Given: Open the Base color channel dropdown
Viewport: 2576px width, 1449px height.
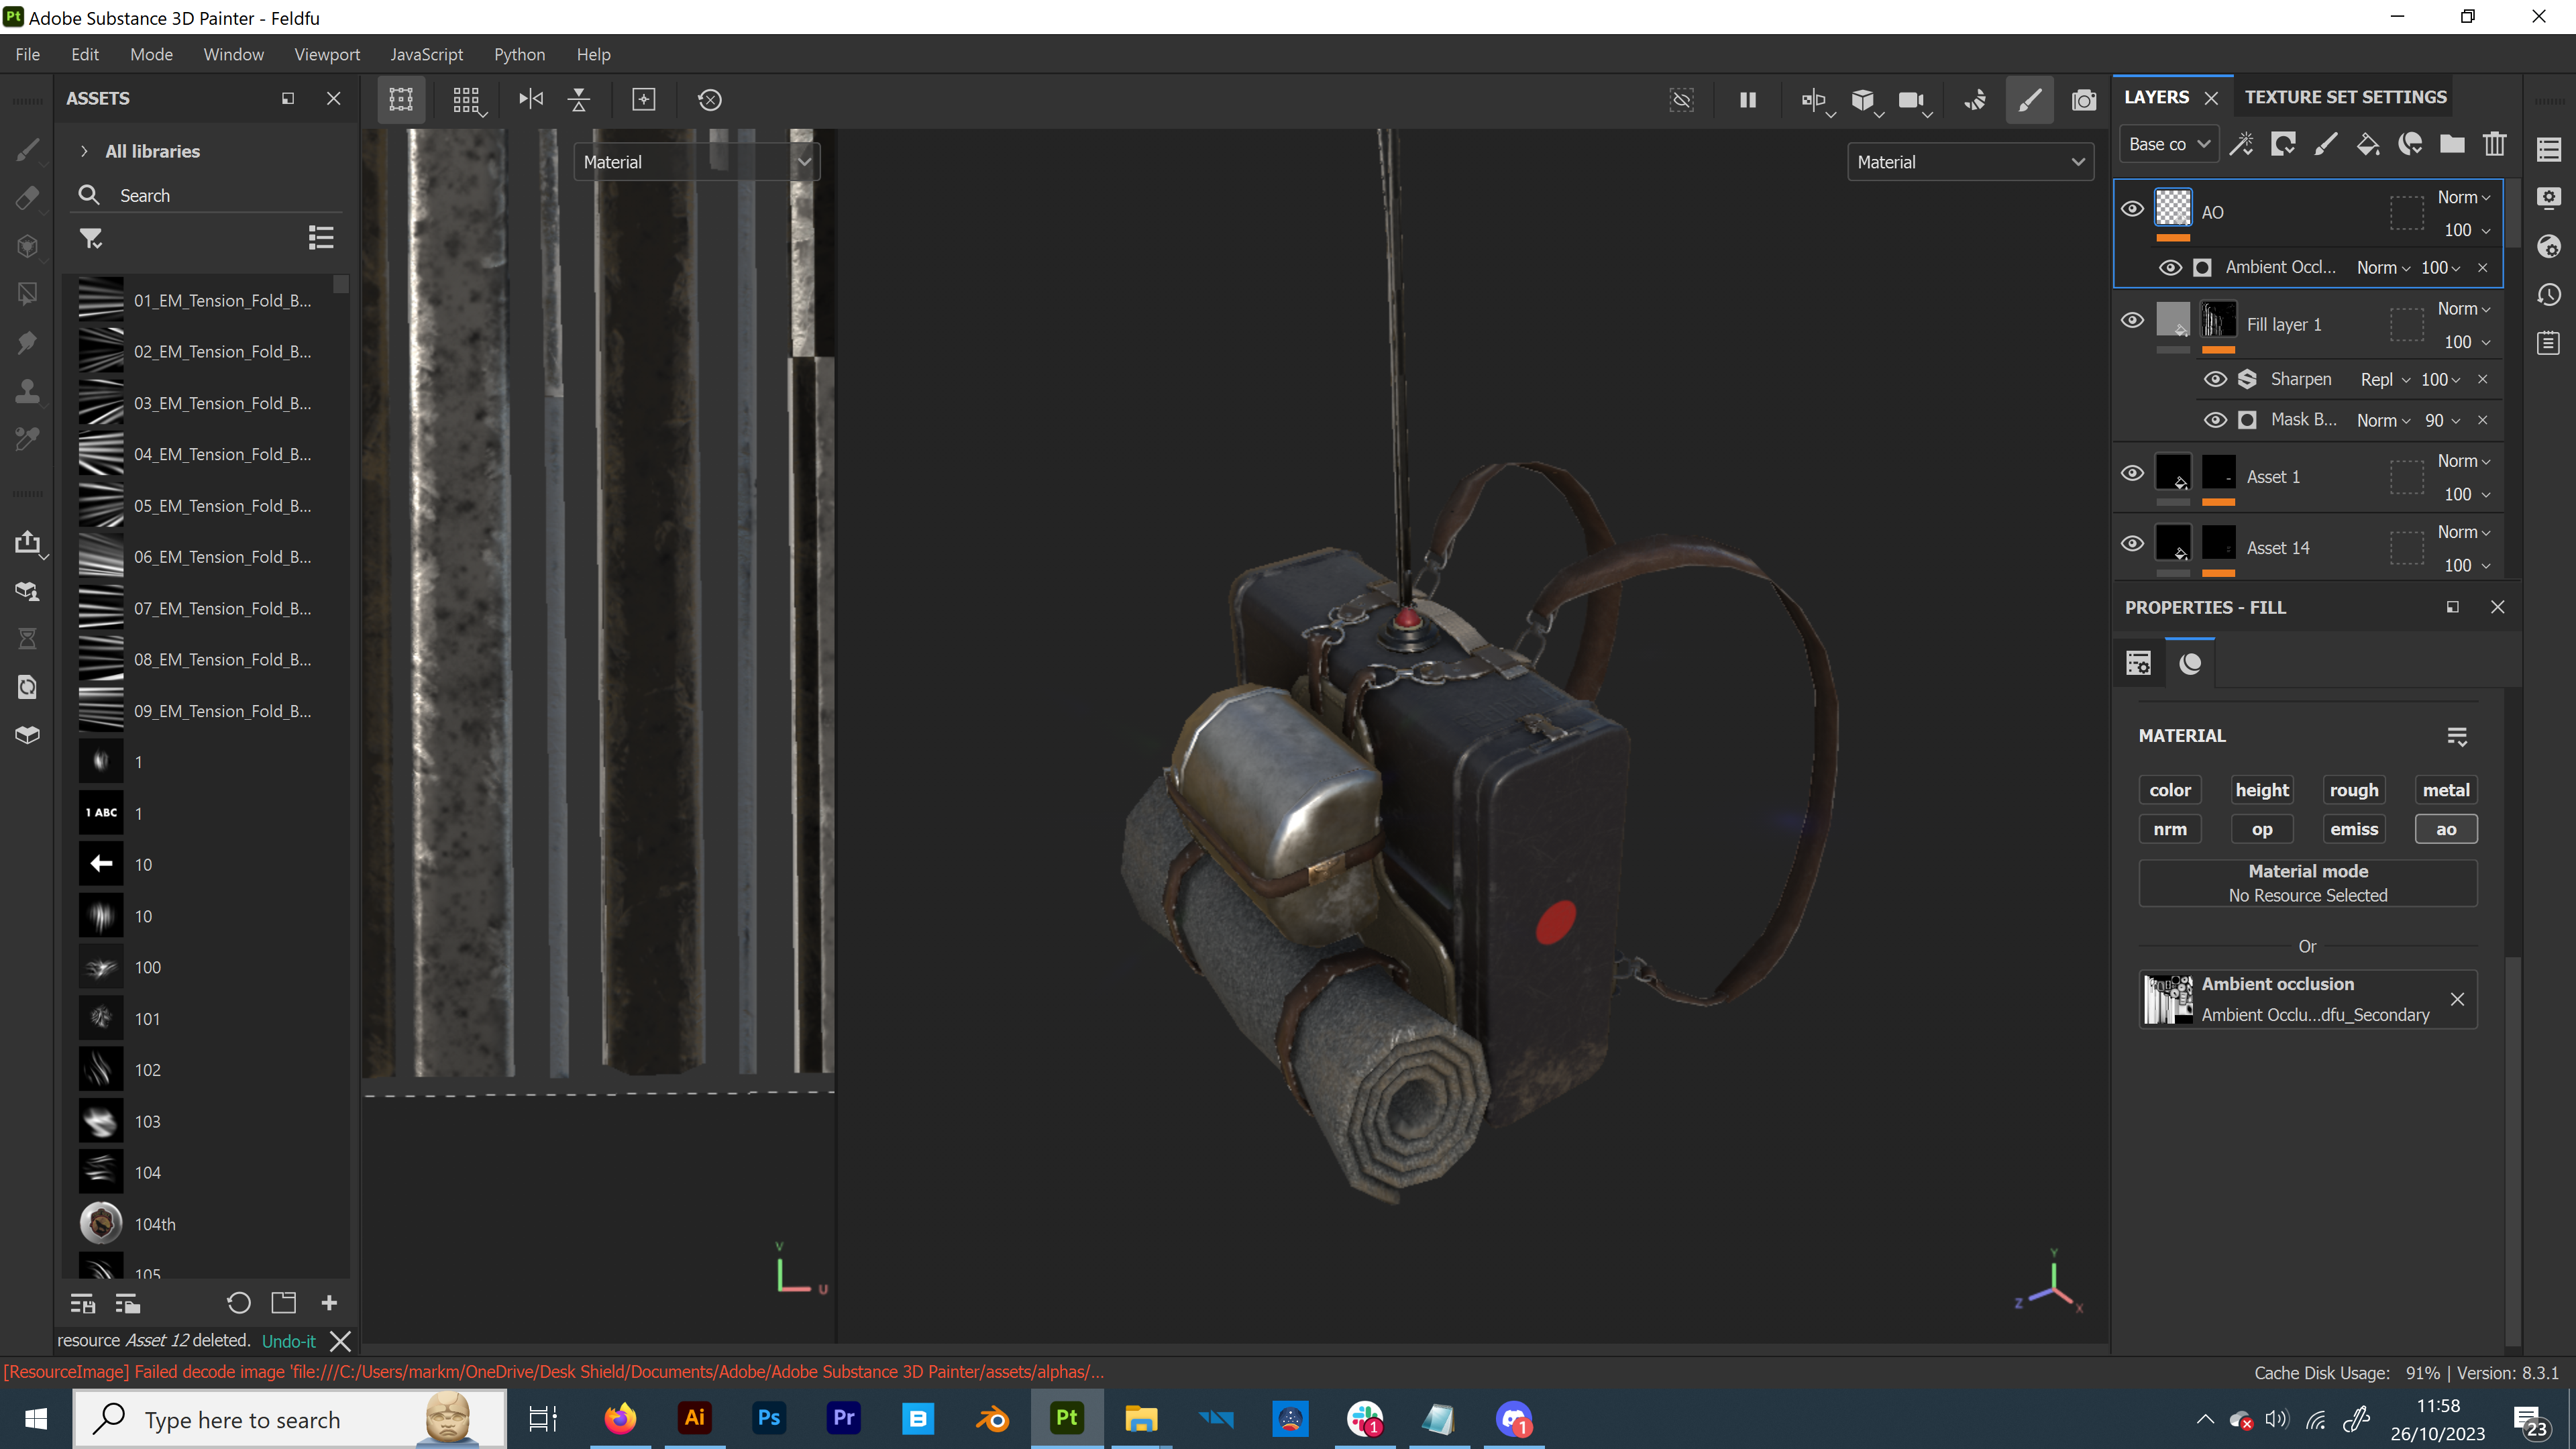Looking at the screenshot, I should click(2167, 144).
